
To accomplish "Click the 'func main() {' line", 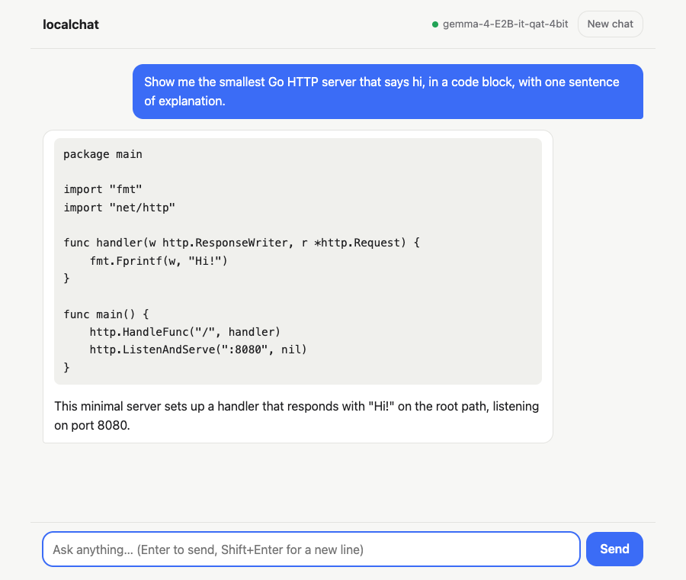I will [x=106, y=314].
